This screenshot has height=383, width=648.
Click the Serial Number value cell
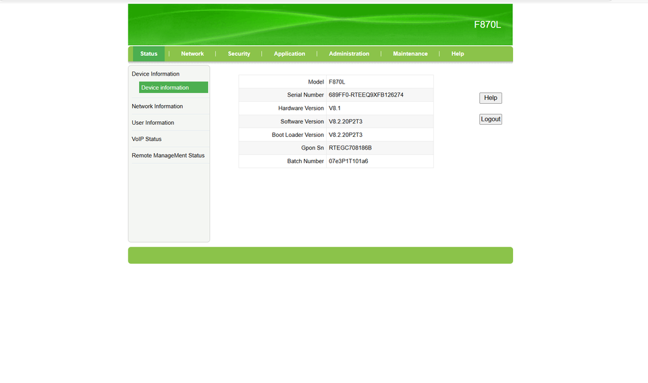tap(380, 95)
